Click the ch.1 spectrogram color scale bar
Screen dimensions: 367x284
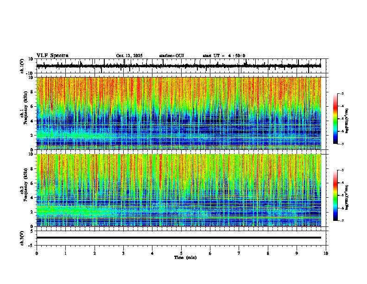pos(335,119)
